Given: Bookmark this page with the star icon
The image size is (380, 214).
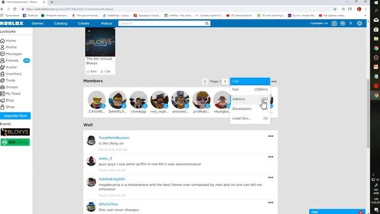Looking at the screenshot, I should click(x=335, y=9).
